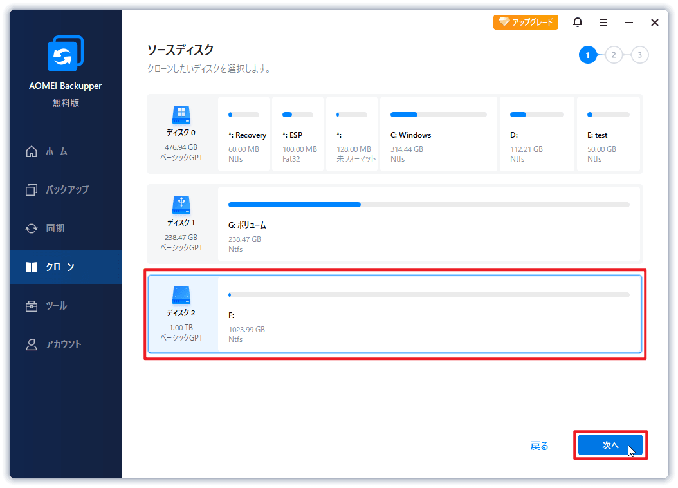Select the クローン sidebar item

tap(59, 267)
